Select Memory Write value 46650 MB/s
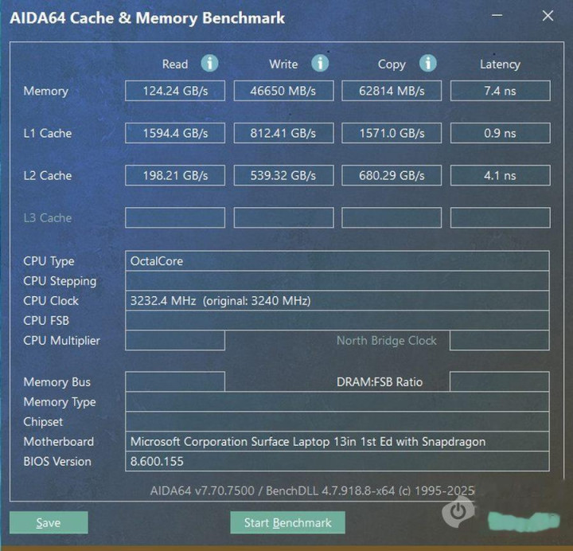 (x=283, y=91)
